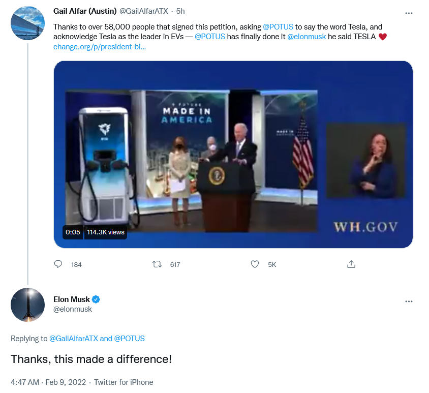Viewport: 429px width, 393px height.
Task: Click Elon Musk's verified badge
Action: pyautogui.click(x=95, y=299)
